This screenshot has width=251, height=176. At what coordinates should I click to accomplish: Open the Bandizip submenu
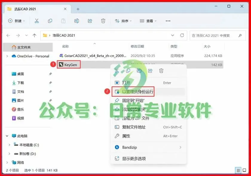149,147
